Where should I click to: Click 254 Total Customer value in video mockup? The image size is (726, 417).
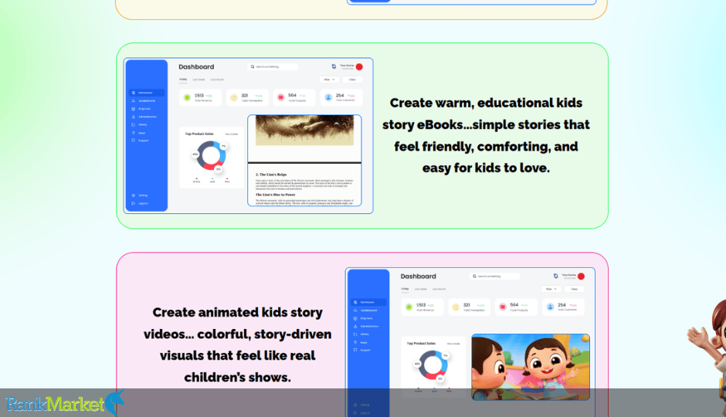tap(561, 306)
